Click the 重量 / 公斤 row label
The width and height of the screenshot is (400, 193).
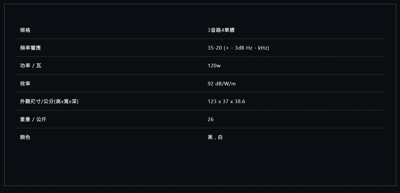33,119
